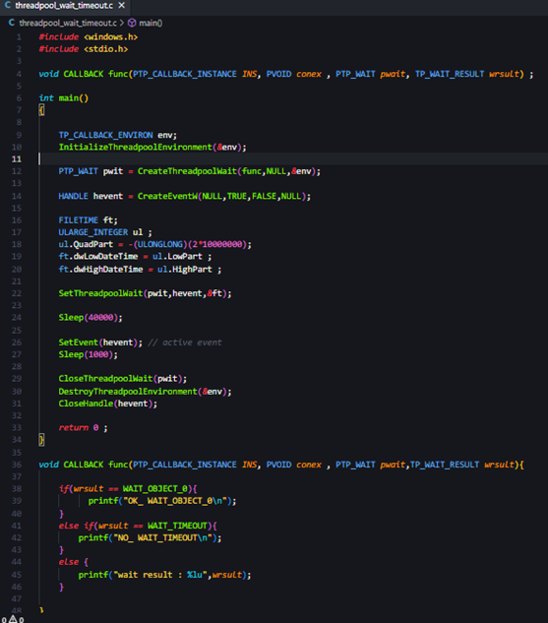
Task: Click printf "OK_ WAIT_OBJECT_0\n" line
Action: click(x=162, y=501)
